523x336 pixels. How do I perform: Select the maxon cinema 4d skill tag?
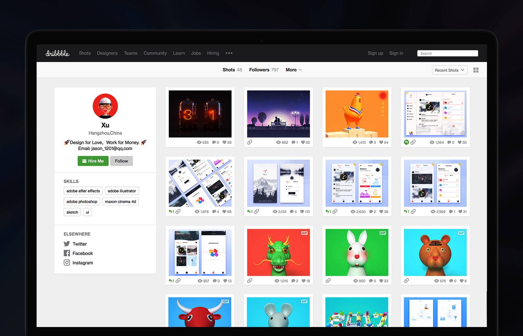pos(121,202)
